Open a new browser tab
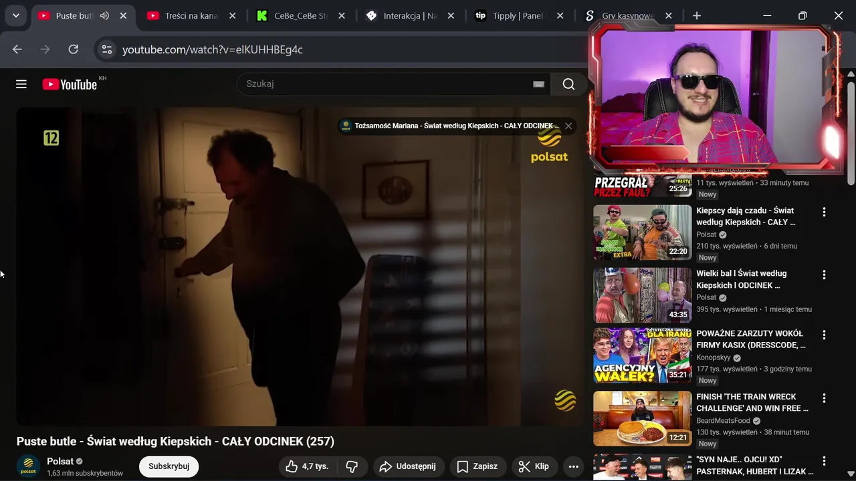856x481 pixels. point(697,15)
